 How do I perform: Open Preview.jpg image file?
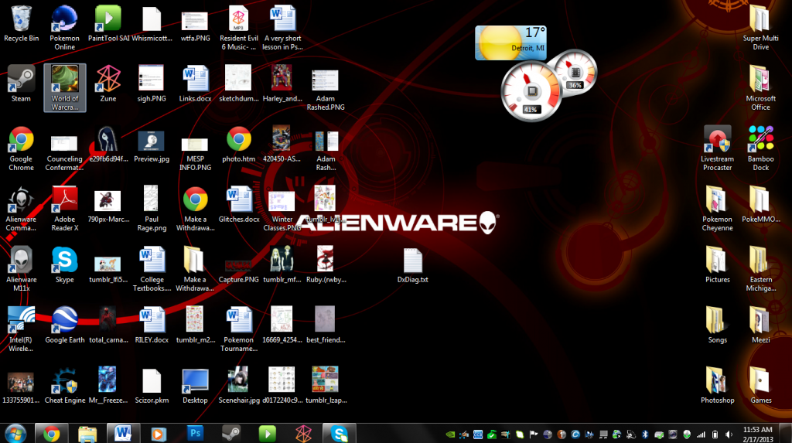(152, 145)
